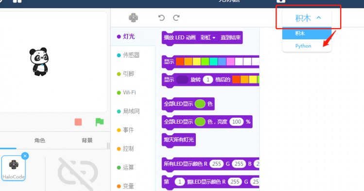Switch to the 背景 tab
This screenshot has height=191, width=364.
[x=87, y=140]
